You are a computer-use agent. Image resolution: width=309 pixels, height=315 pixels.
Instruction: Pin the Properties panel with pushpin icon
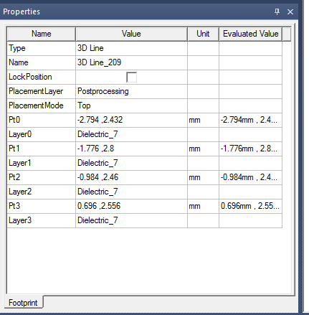(277, 11)
